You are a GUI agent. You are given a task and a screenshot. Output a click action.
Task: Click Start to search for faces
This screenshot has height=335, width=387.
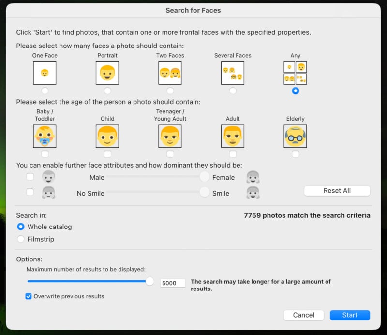coord(350,315)
